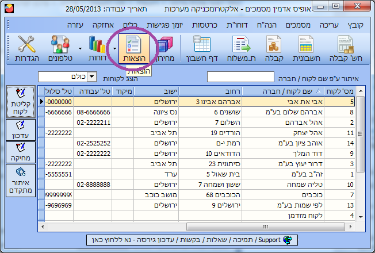This screenshot has width=375, height=253.
Task: Create a ת.משלוח delivery note
Action: click(x=242, y=48)
